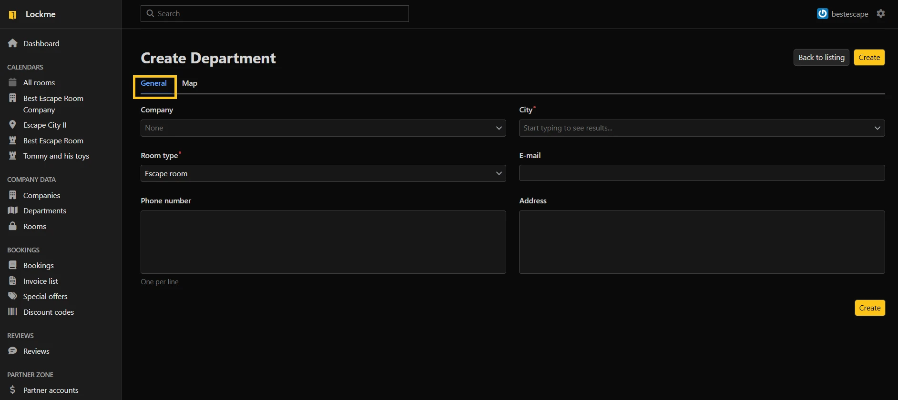Viewport: 898px width, 400px height.
Task: Open the City dropdown field
Action: (701, 128)
